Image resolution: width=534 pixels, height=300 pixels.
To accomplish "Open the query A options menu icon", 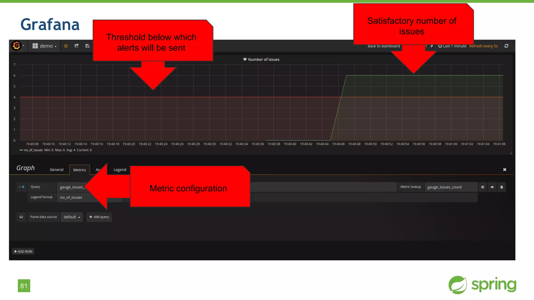I will (483, 187).
